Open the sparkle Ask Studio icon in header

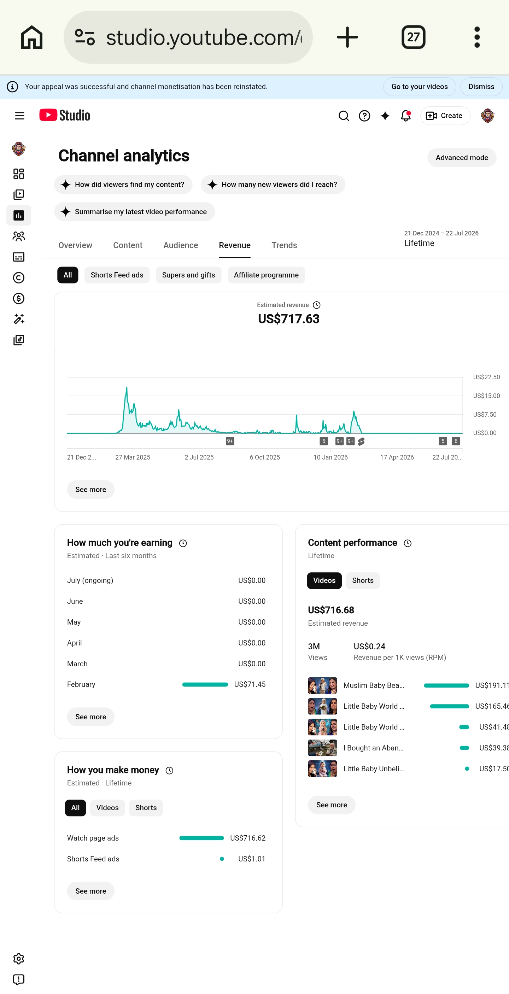(x=385, y=116)
